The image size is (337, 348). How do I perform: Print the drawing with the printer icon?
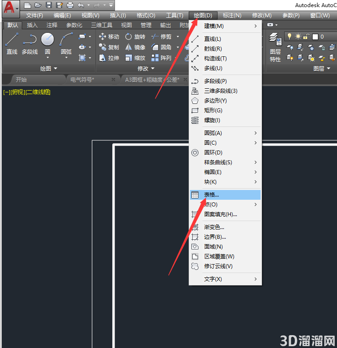[70, 5]
